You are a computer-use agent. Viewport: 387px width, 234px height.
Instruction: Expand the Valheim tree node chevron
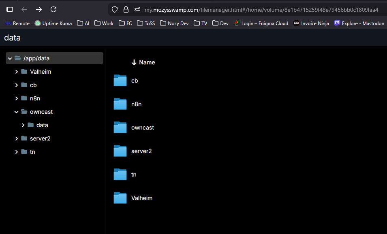[17, 72]
